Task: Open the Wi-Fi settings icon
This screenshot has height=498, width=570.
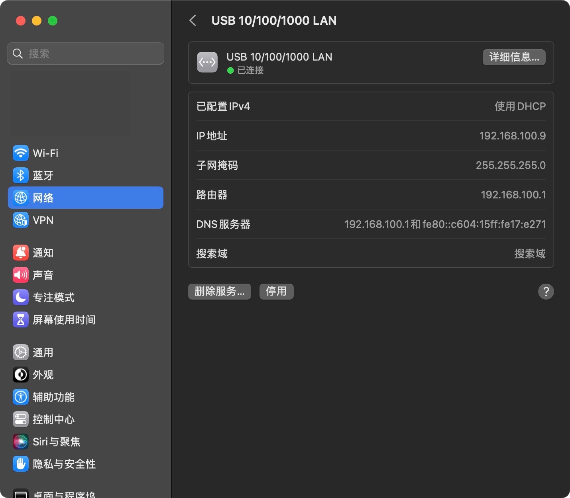Action: (x=21, y=153)
